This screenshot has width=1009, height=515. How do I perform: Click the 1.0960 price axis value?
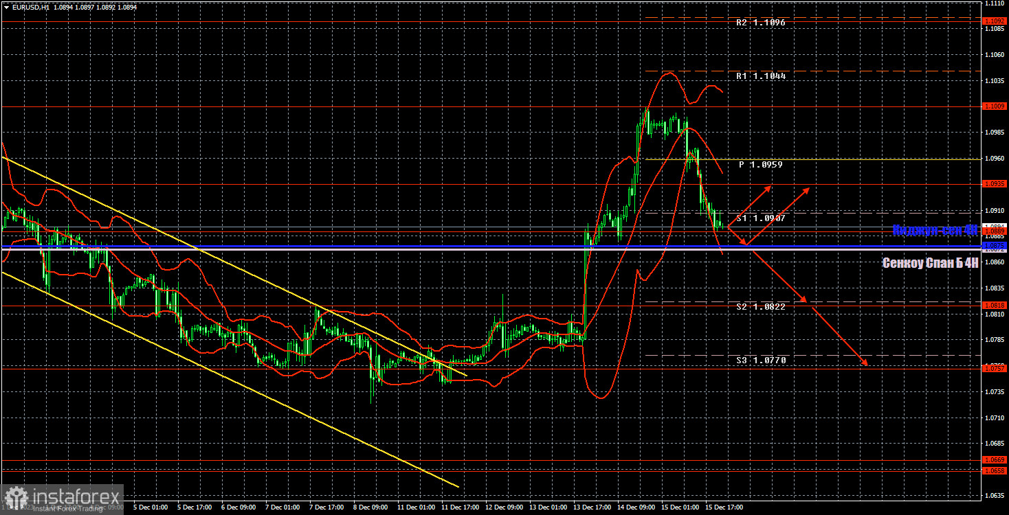pos(995,159)
